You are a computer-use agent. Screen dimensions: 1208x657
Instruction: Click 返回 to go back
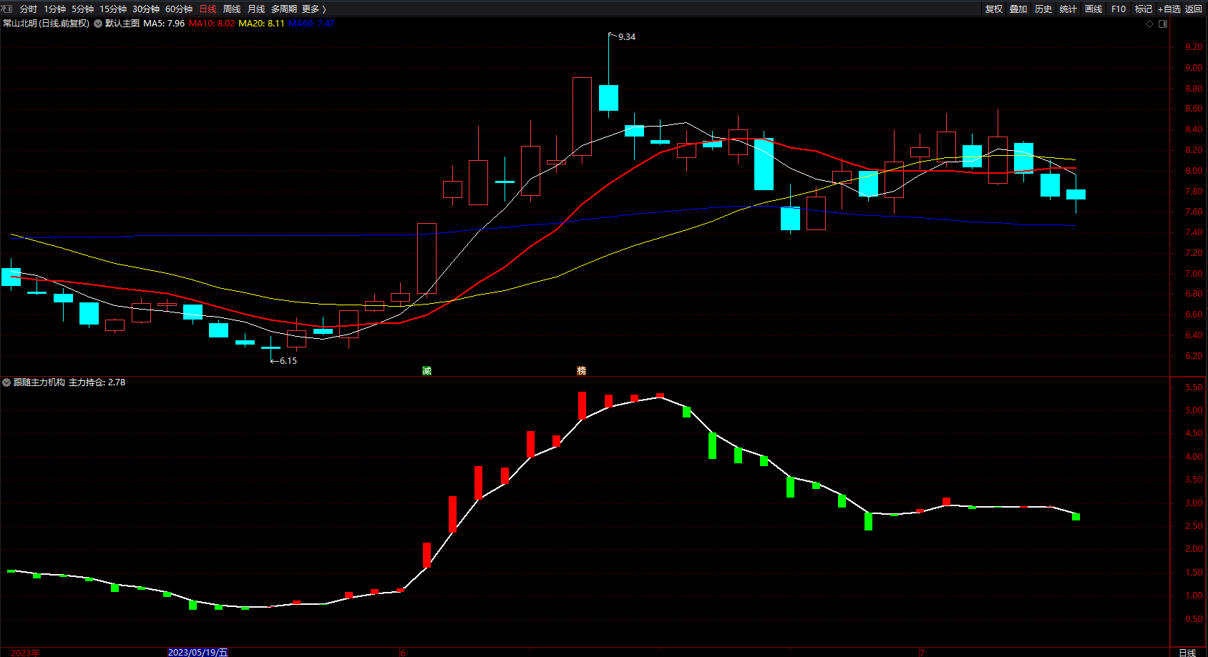click(1194, 9)
